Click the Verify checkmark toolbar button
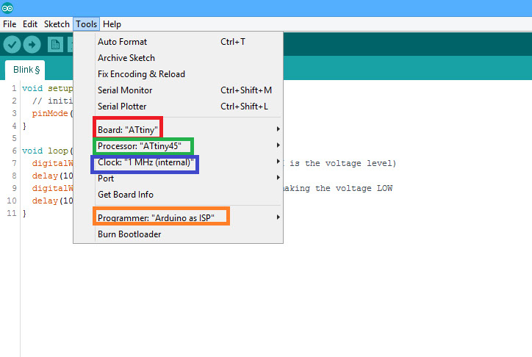 point(12,44)
